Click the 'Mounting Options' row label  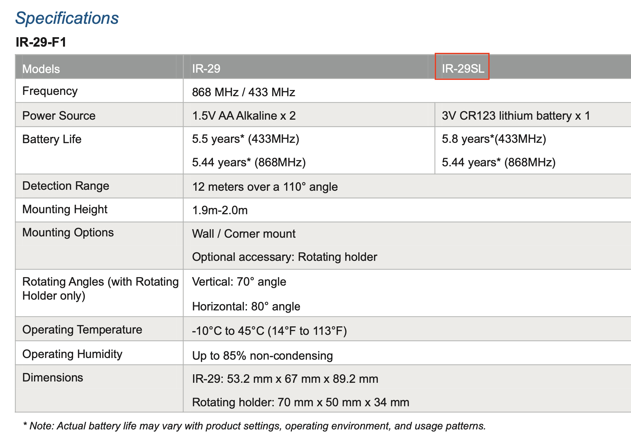pyautogui.click(x=68, y=232)
